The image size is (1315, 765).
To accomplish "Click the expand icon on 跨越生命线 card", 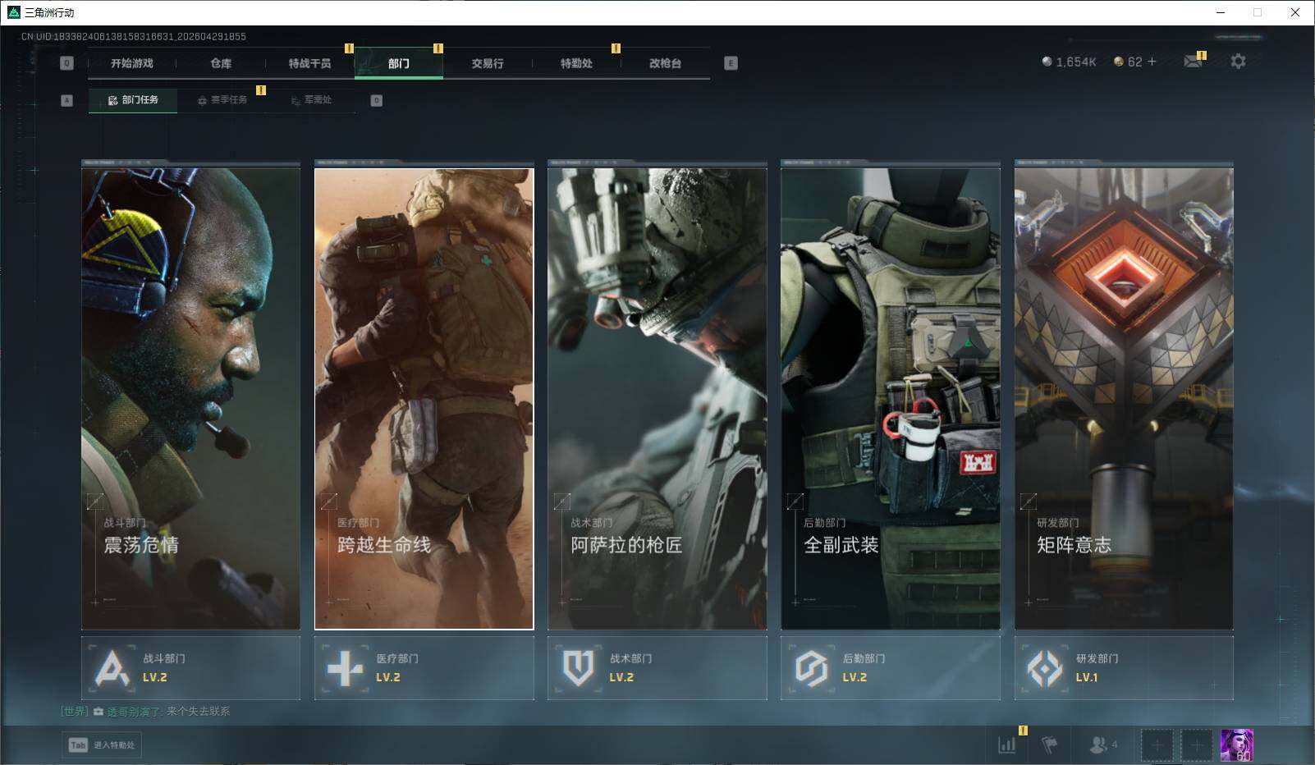I will [328, 501].
